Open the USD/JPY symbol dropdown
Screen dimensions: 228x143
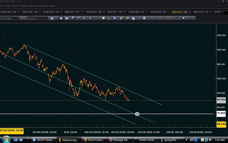[x=17, y=18]
